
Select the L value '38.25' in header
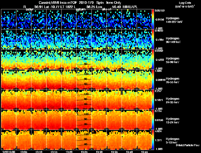[x=90, y=7]
